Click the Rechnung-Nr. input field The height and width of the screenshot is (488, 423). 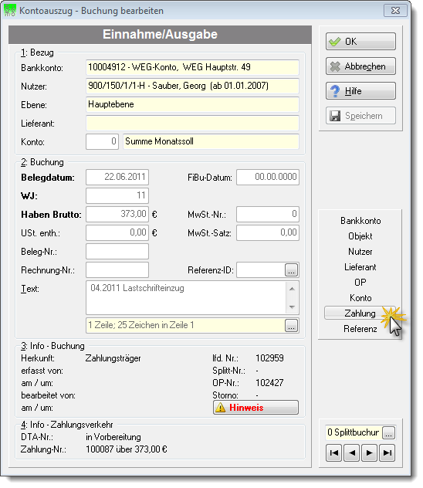click(117, 269)
